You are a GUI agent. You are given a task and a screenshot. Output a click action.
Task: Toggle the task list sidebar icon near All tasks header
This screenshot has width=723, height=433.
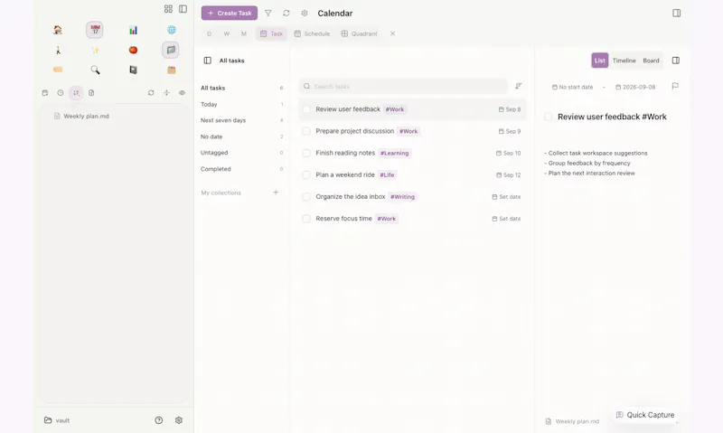point(208,61)
